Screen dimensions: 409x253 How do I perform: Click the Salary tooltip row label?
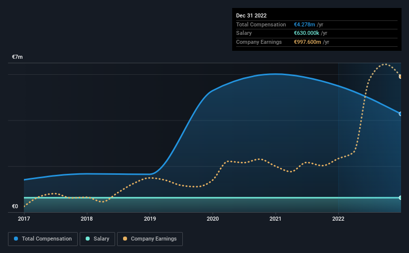244,33
